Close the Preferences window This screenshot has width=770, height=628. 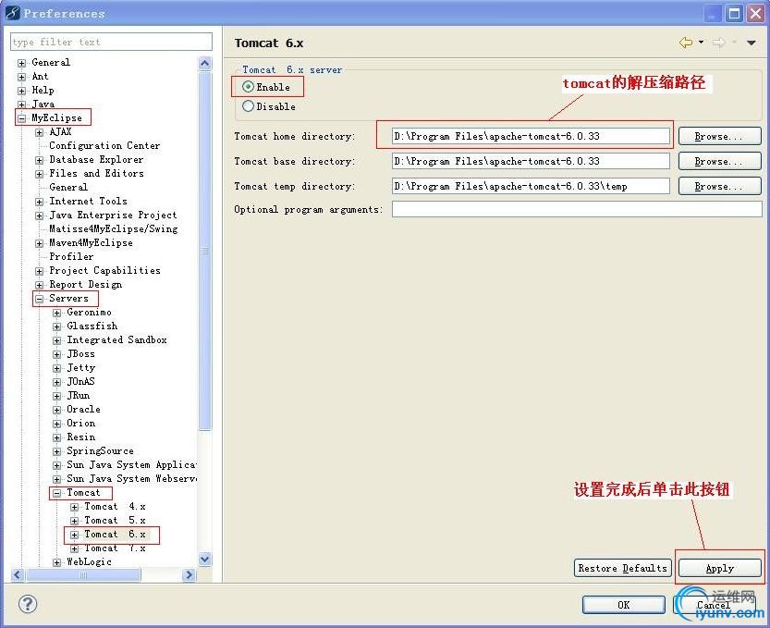pyautogui.click(x=756, y=13)
